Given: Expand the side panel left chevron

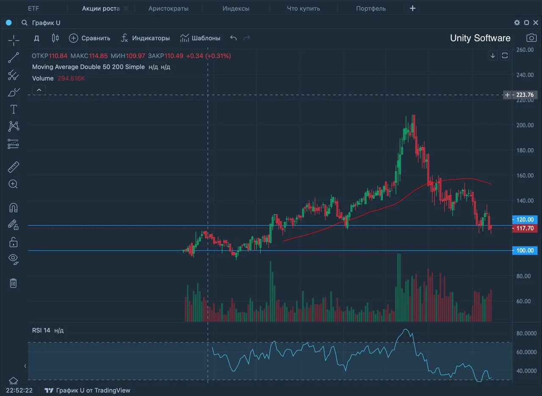Looking at the screenshot, I should pos(25,366).
